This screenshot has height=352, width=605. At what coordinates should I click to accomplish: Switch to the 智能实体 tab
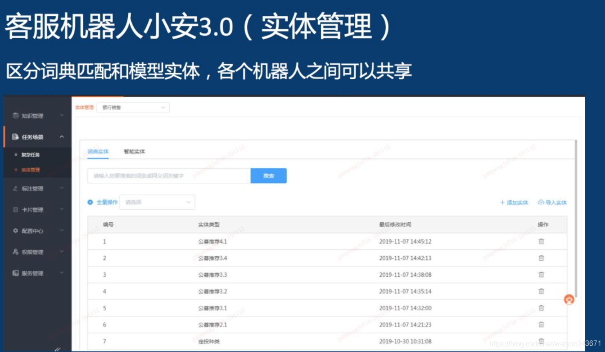pos(135,152)
